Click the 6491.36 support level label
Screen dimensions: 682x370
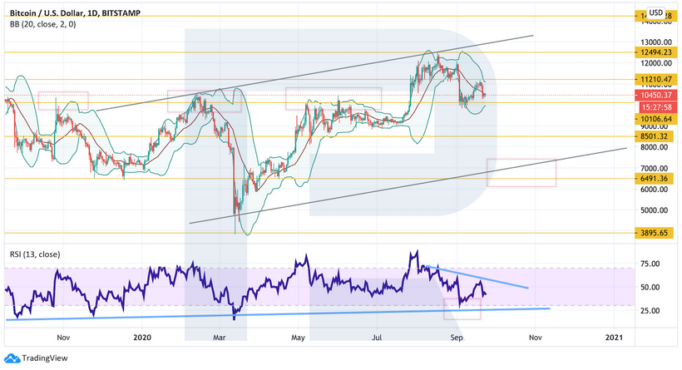[655, 178]
